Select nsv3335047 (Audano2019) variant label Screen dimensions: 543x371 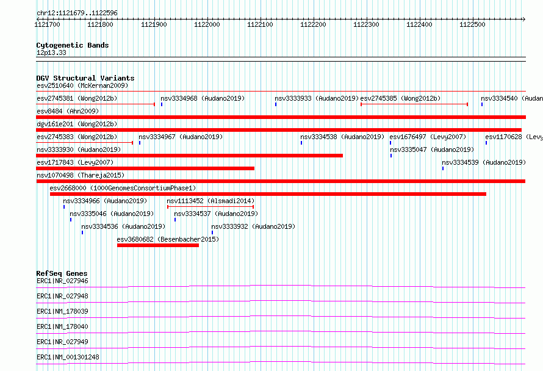pos(432,149)
